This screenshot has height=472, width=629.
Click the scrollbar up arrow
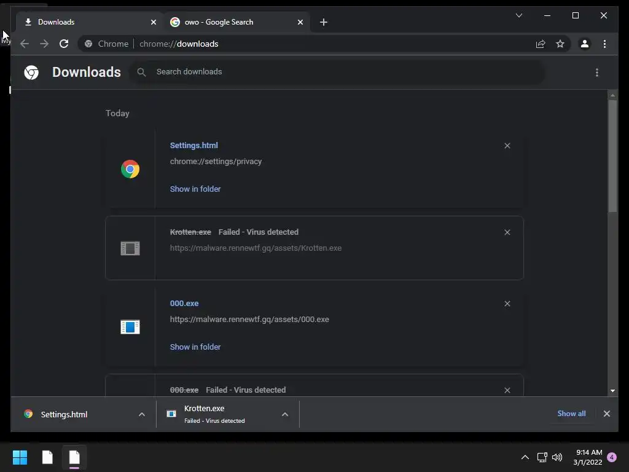coord(612,95)
